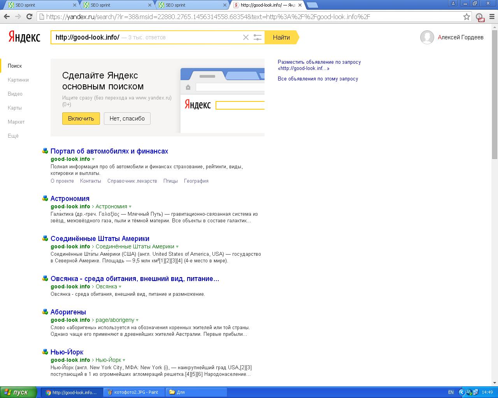This screenshot has height=398, width=498.
Task: Expand hidden tray icons arrow
Action: point(462,392)
